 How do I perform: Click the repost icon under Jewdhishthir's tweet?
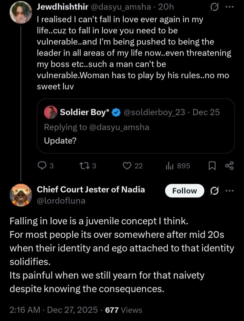(x=83, y=166)
